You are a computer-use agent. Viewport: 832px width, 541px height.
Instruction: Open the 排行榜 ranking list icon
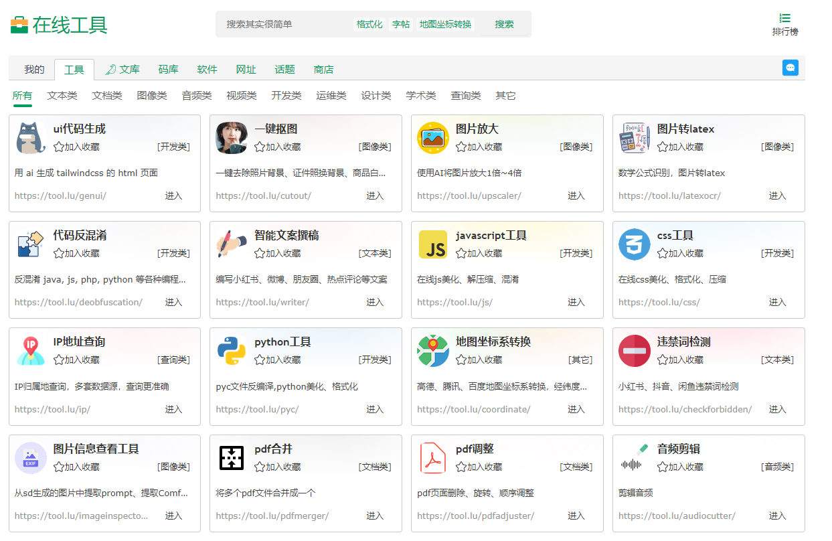coord(785,19)
